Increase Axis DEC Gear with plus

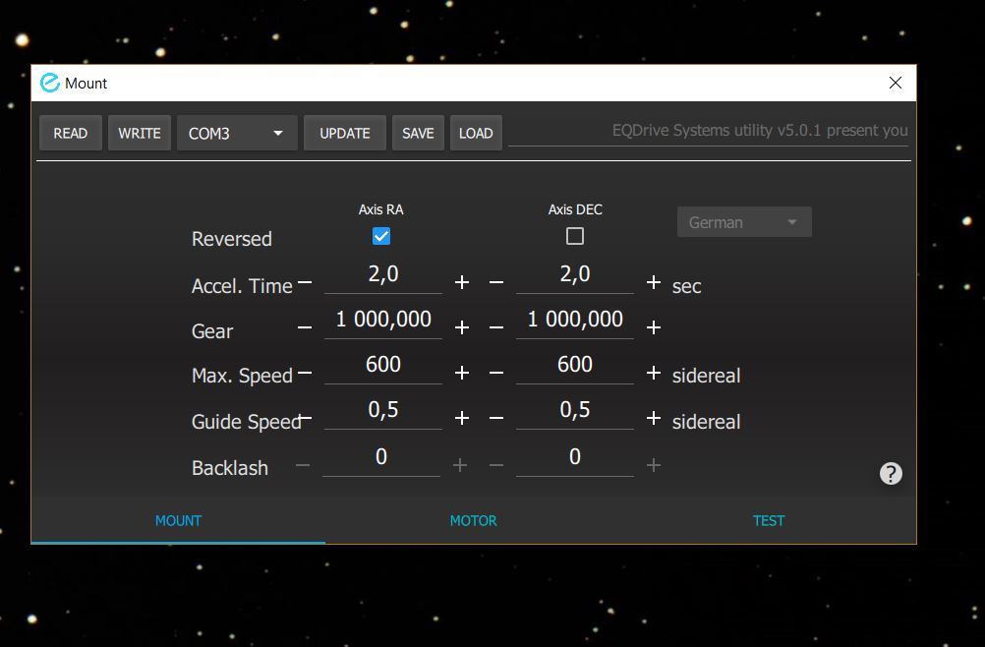pos(654,327)
